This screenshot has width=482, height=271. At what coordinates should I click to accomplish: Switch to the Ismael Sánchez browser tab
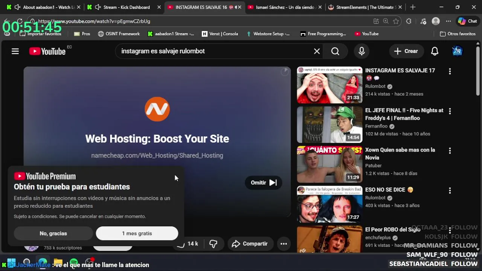click(285, 7)
